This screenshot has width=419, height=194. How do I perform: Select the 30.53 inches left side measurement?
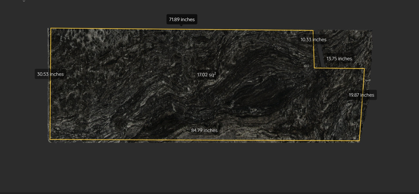click(x=50, y=74)
